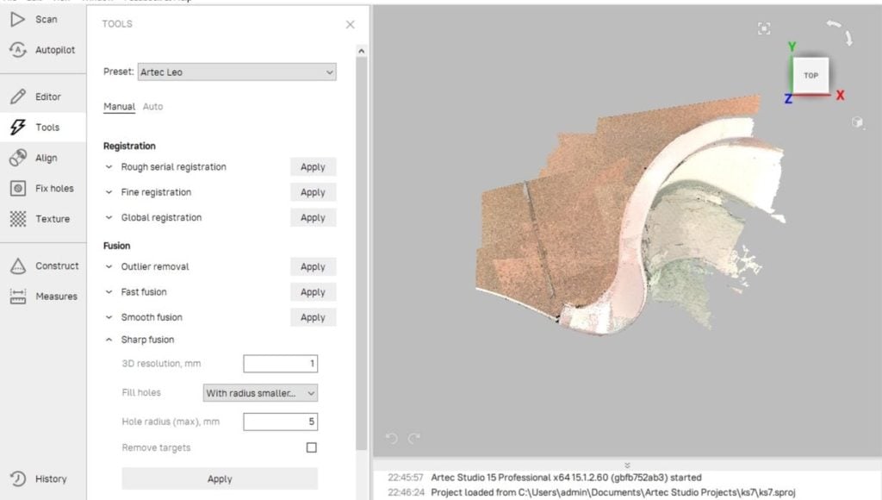Switch to the Auto tab
Screen dimensions: 882x500
tap(152, 106)
